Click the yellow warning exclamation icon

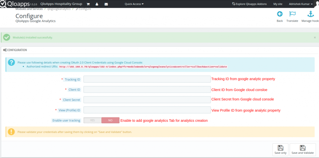12,132
